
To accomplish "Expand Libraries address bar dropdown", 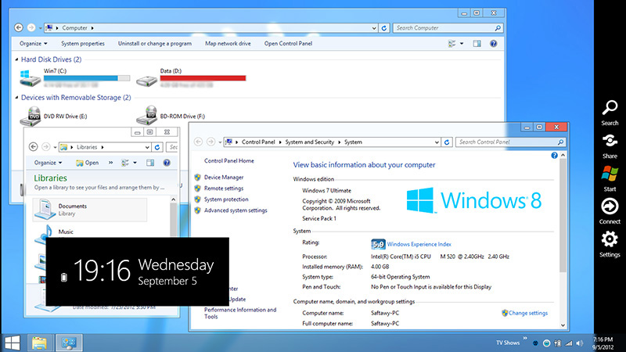I will pos(147,147).
